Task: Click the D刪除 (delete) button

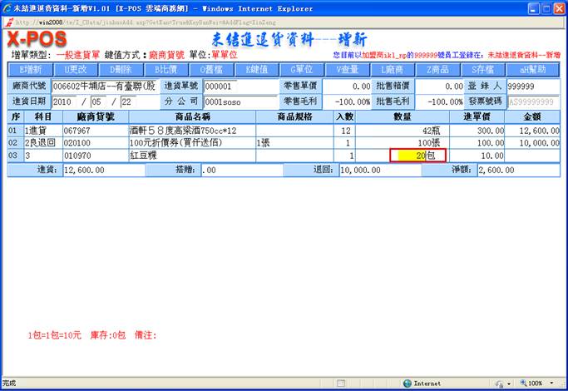Action: 121,69
